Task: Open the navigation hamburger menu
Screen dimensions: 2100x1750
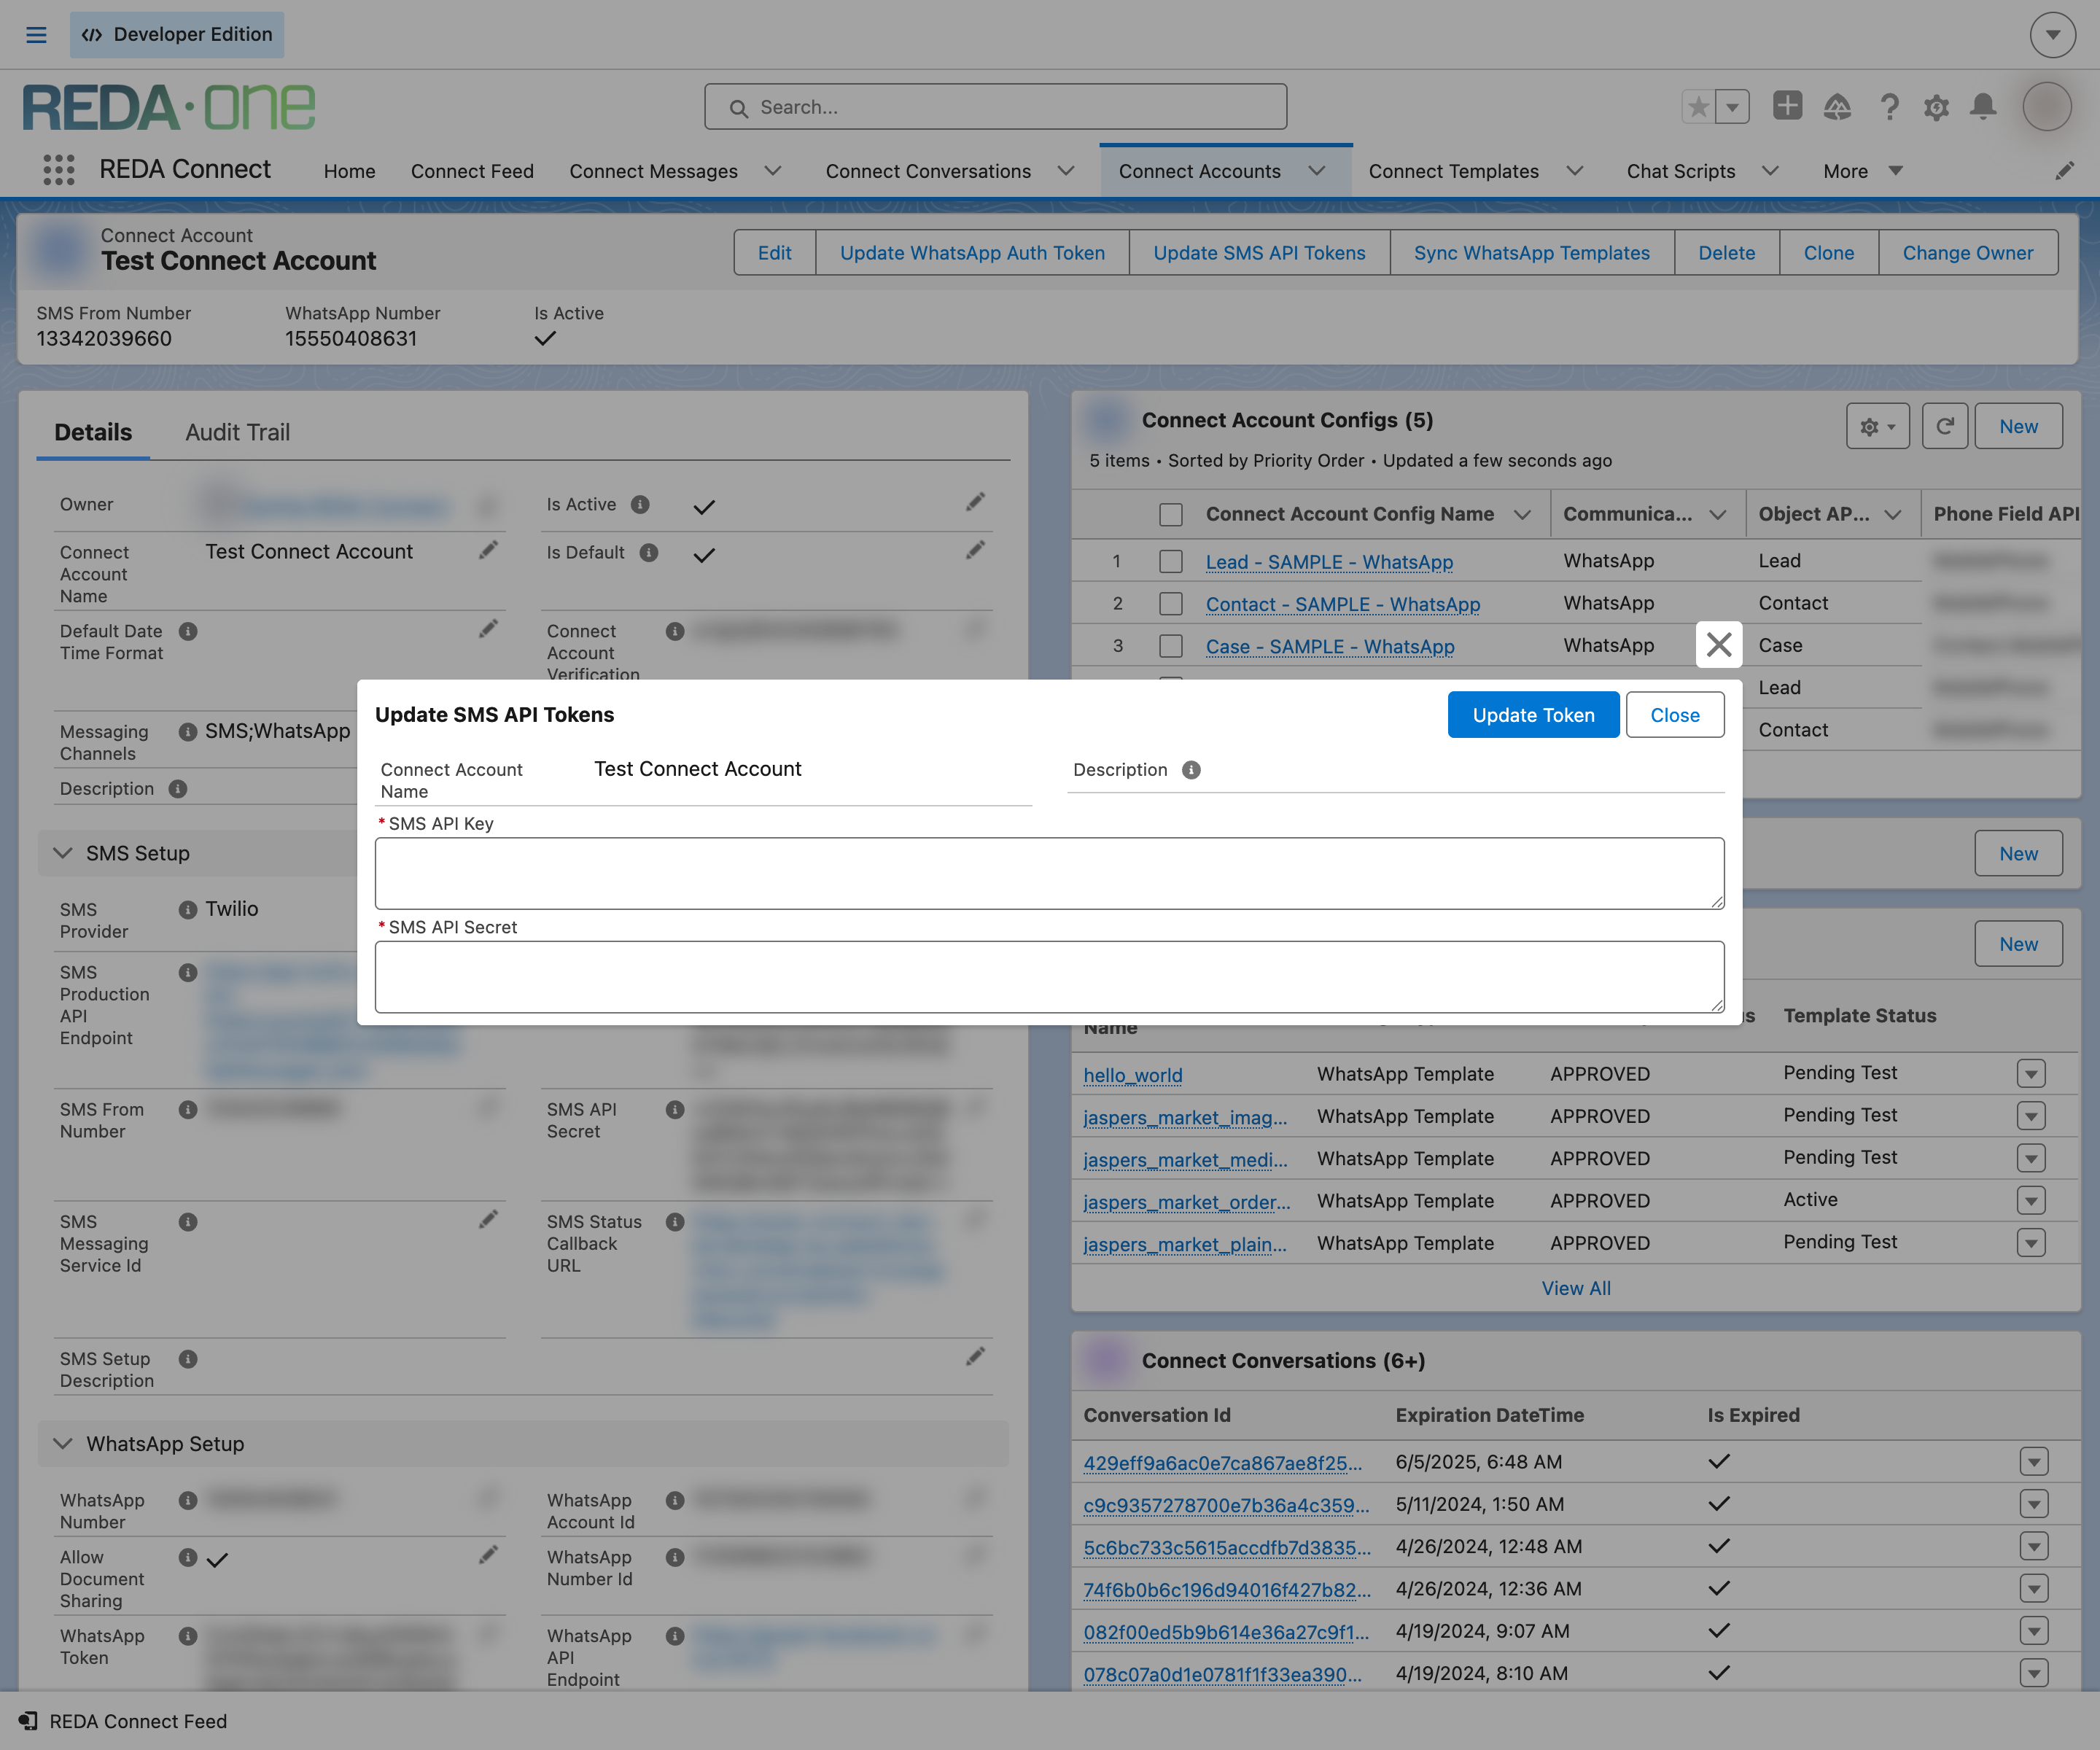Action: tap(36, 35)
